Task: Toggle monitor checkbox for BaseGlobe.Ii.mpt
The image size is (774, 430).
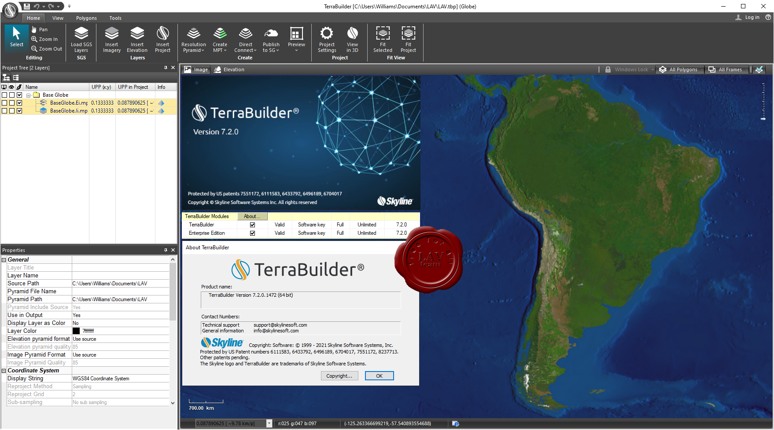Action: point(4,111)
